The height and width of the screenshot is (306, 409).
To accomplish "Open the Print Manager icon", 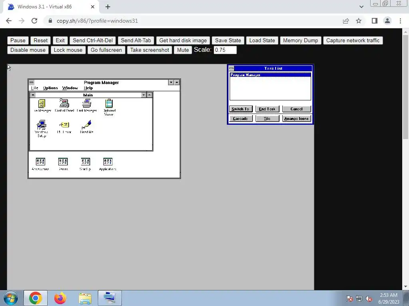I will 87,104.
